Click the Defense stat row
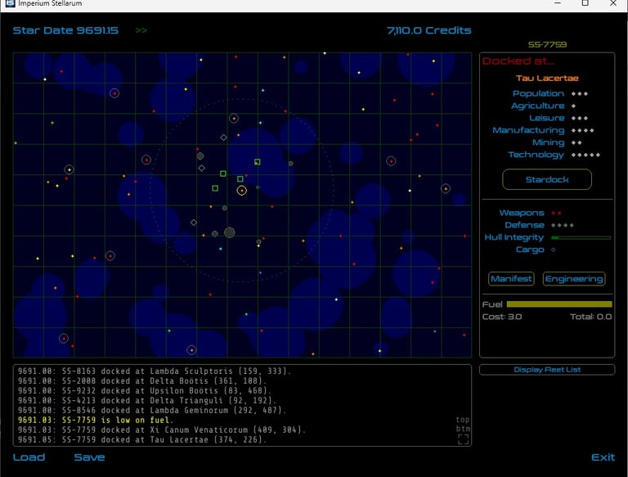Viewport: 628px width, 477px height. pos(539,225)
